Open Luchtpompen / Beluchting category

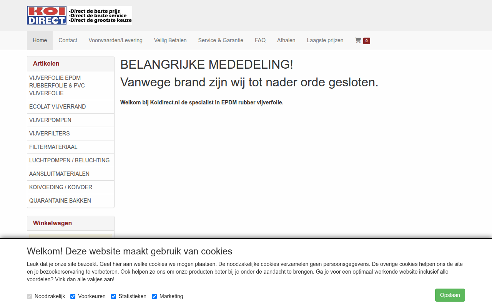coord(71,160)
